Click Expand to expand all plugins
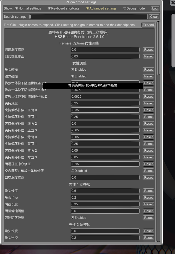 148,25
